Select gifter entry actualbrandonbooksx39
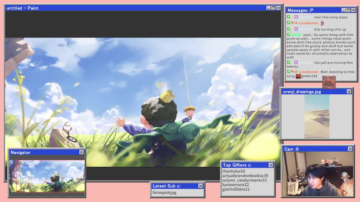The height and width of the screenshot is (202, 360). (245, 176)
